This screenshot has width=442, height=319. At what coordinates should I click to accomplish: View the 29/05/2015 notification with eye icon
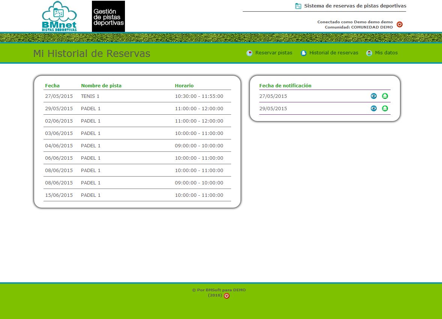coord(374,108)
